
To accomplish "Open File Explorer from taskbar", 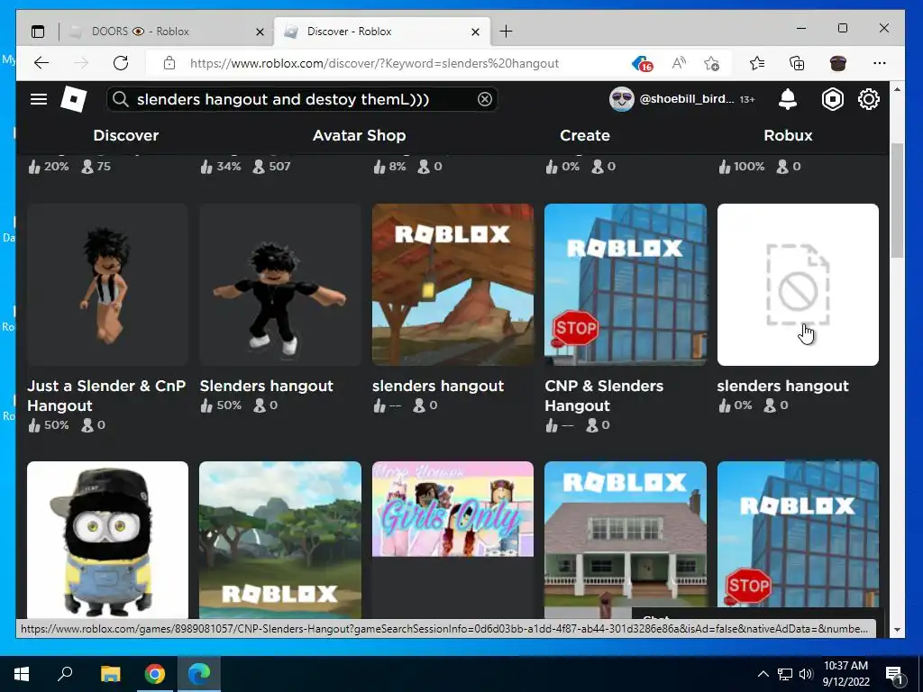I will 110,674.
